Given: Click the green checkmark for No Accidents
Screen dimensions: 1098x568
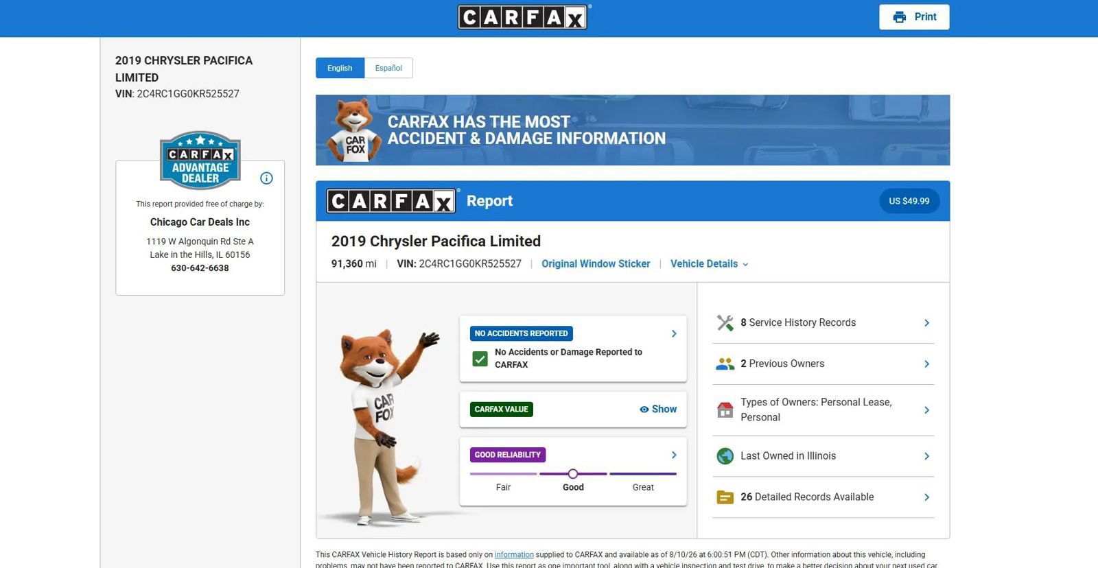Looking at the screenshot, I should (x=480, y=358).
